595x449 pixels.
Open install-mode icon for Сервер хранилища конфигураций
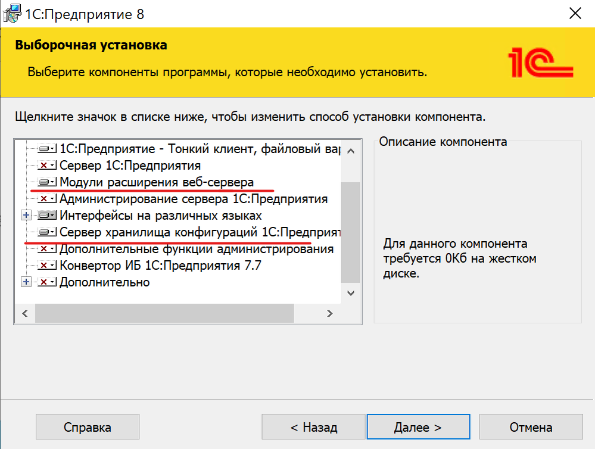click(47, 232)
